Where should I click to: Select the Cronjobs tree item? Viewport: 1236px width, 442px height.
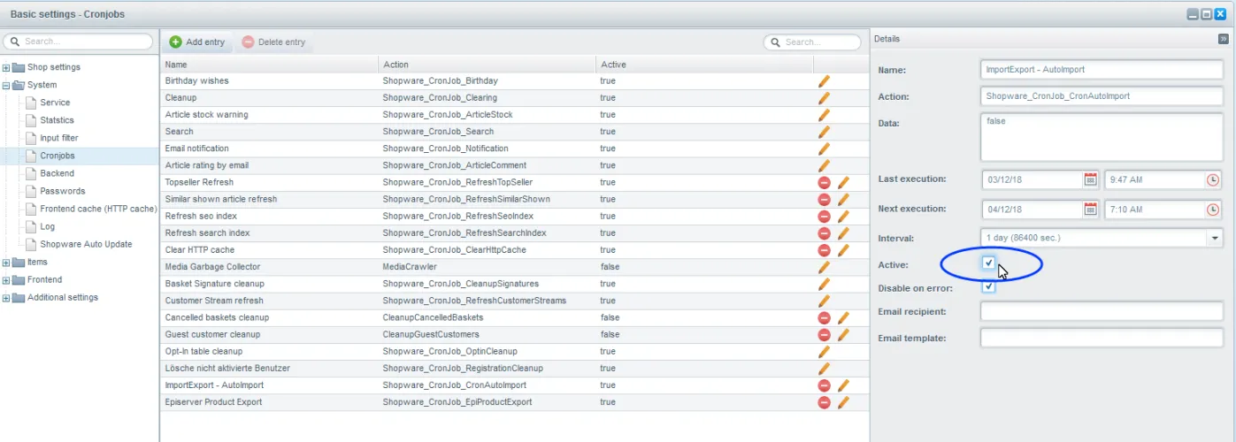point(58,156)
